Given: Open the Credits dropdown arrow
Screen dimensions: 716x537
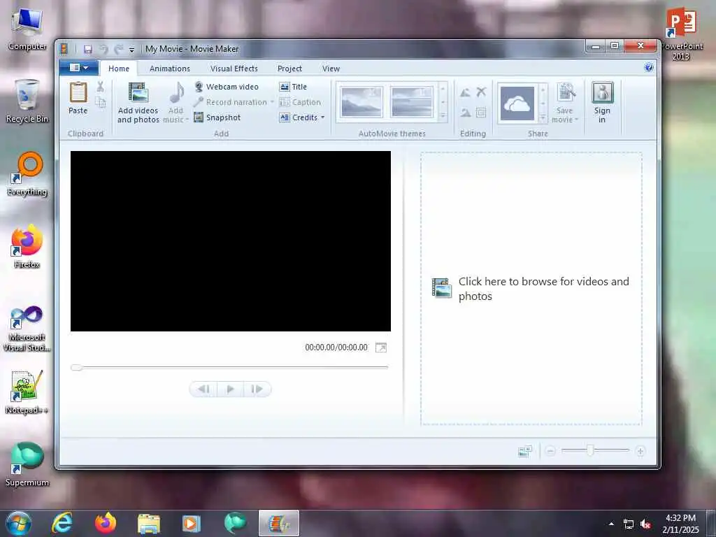Looking at the screenshot, I should [323, 117].
